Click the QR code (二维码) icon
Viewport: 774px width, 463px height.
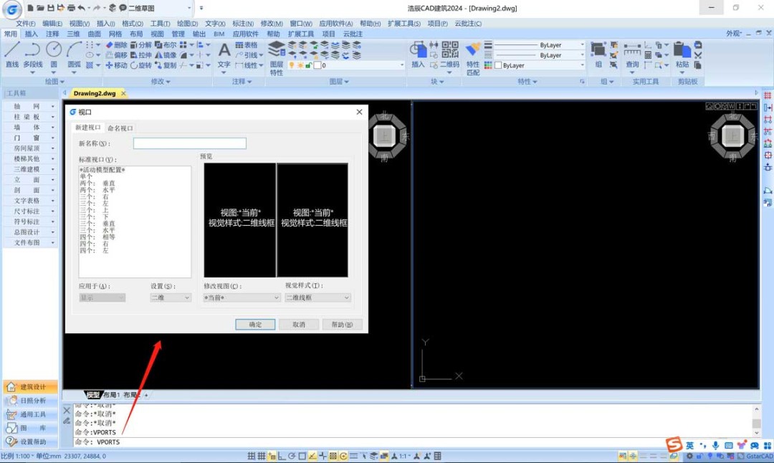[x=449, y=52]
